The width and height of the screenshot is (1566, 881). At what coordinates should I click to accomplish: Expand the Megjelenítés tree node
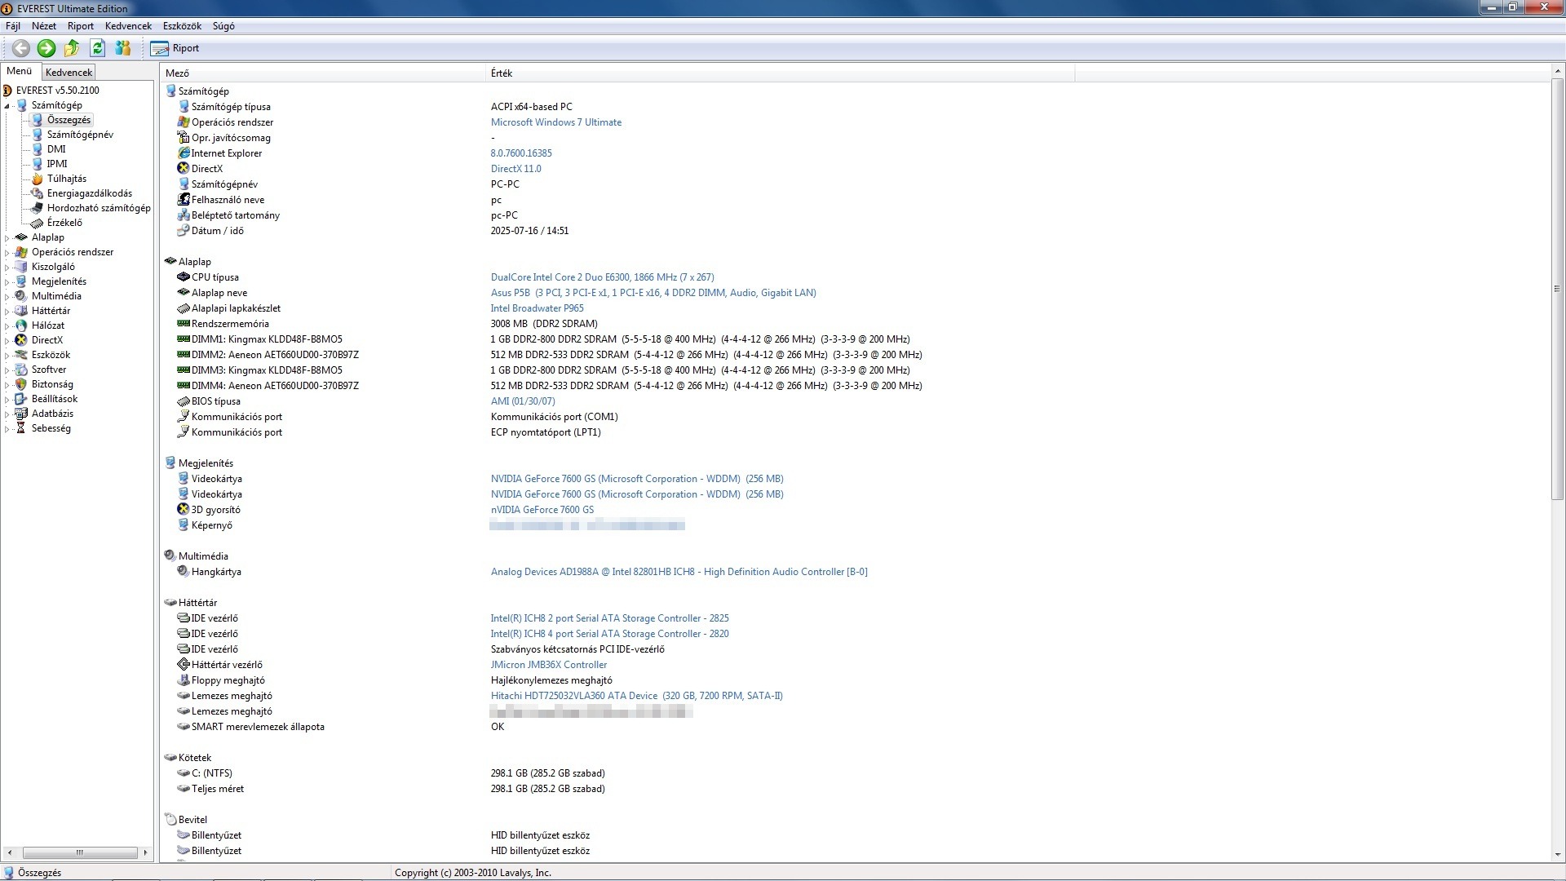tap(7, 282)
